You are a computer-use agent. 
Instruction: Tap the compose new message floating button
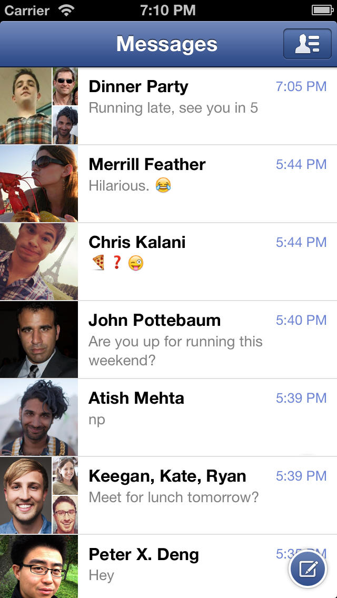(308, 570)
